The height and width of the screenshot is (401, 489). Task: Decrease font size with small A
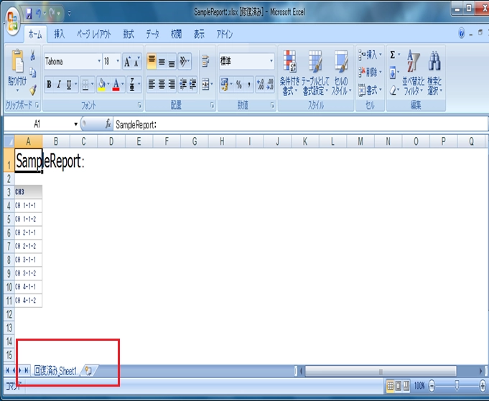point(137,62)
